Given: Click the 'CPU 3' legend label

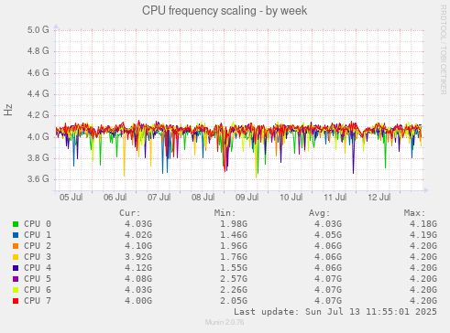Looking at the screenshot, I should (x=38, y=257).
